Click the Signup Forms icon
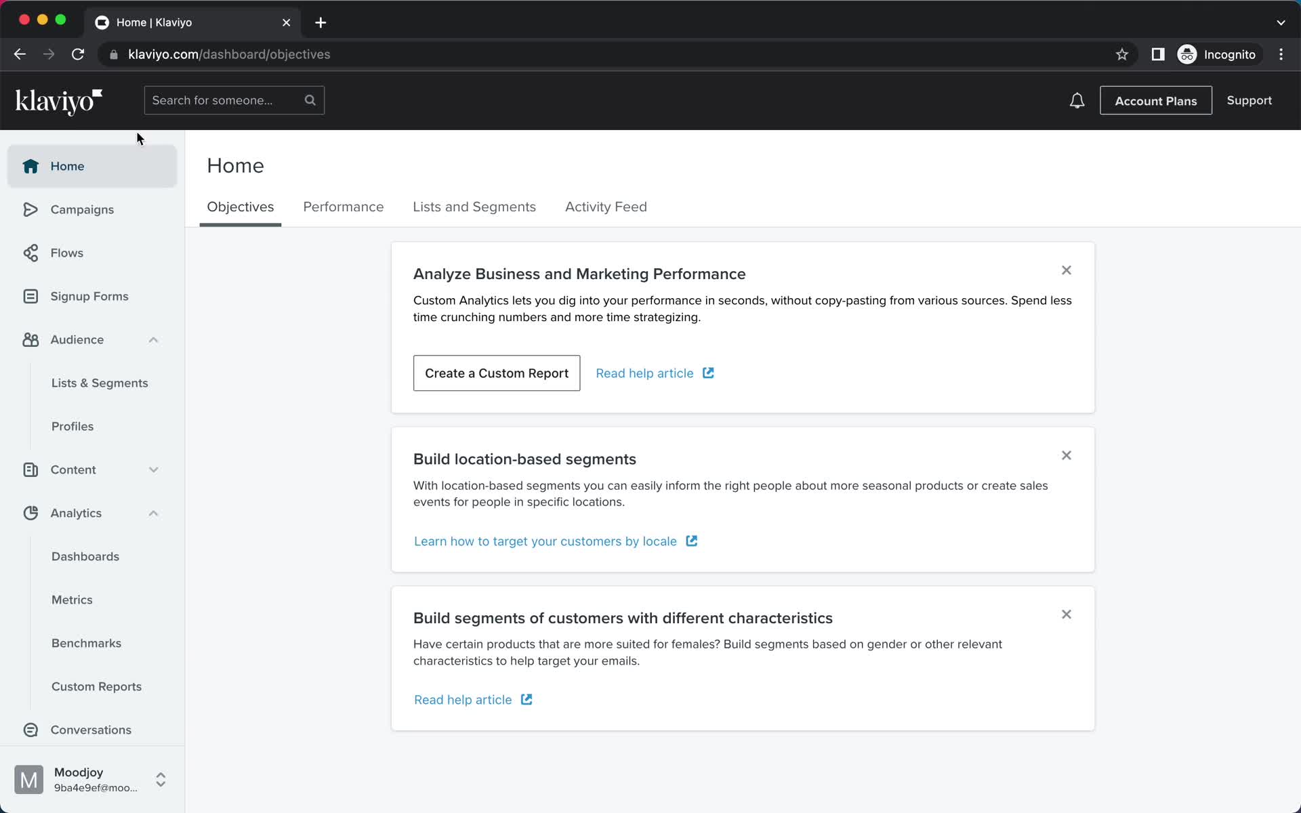The height and width of the screenshot is (813, 1301). pyautogui.click(x=30, y=296)
